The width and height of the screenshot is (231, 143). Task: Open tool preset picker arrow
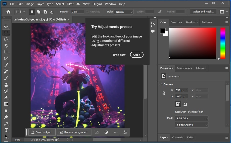point(24,12)
